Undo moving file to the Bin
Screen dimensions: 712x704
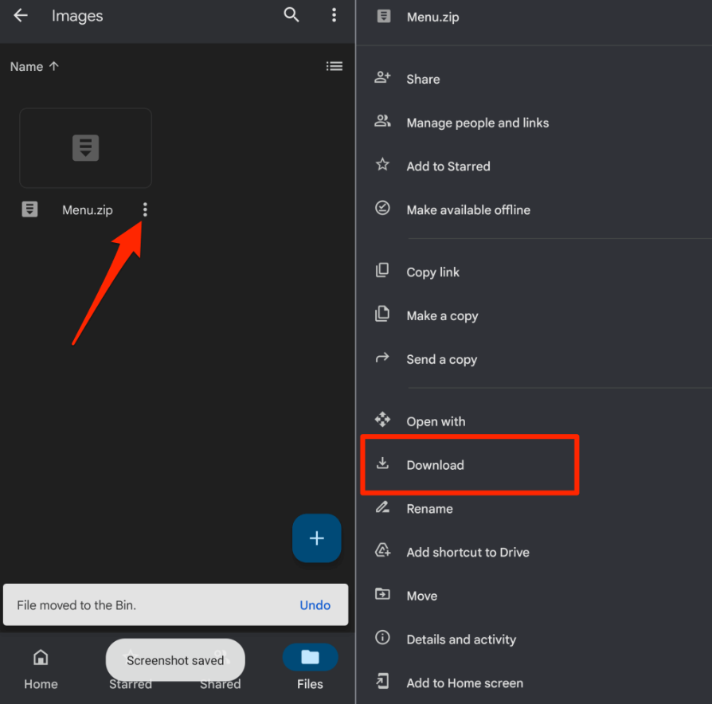315,605
